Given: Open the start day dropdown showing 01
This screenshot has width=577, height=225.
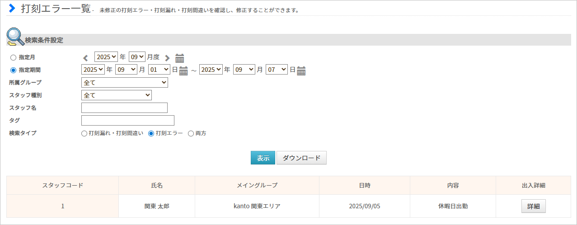Looking at the screenshot, I should point(159,70).
